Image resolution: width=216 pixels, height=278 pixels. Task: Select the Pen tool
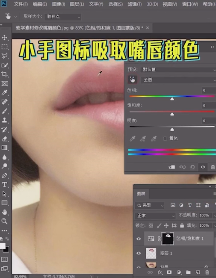tap(4, 175)
